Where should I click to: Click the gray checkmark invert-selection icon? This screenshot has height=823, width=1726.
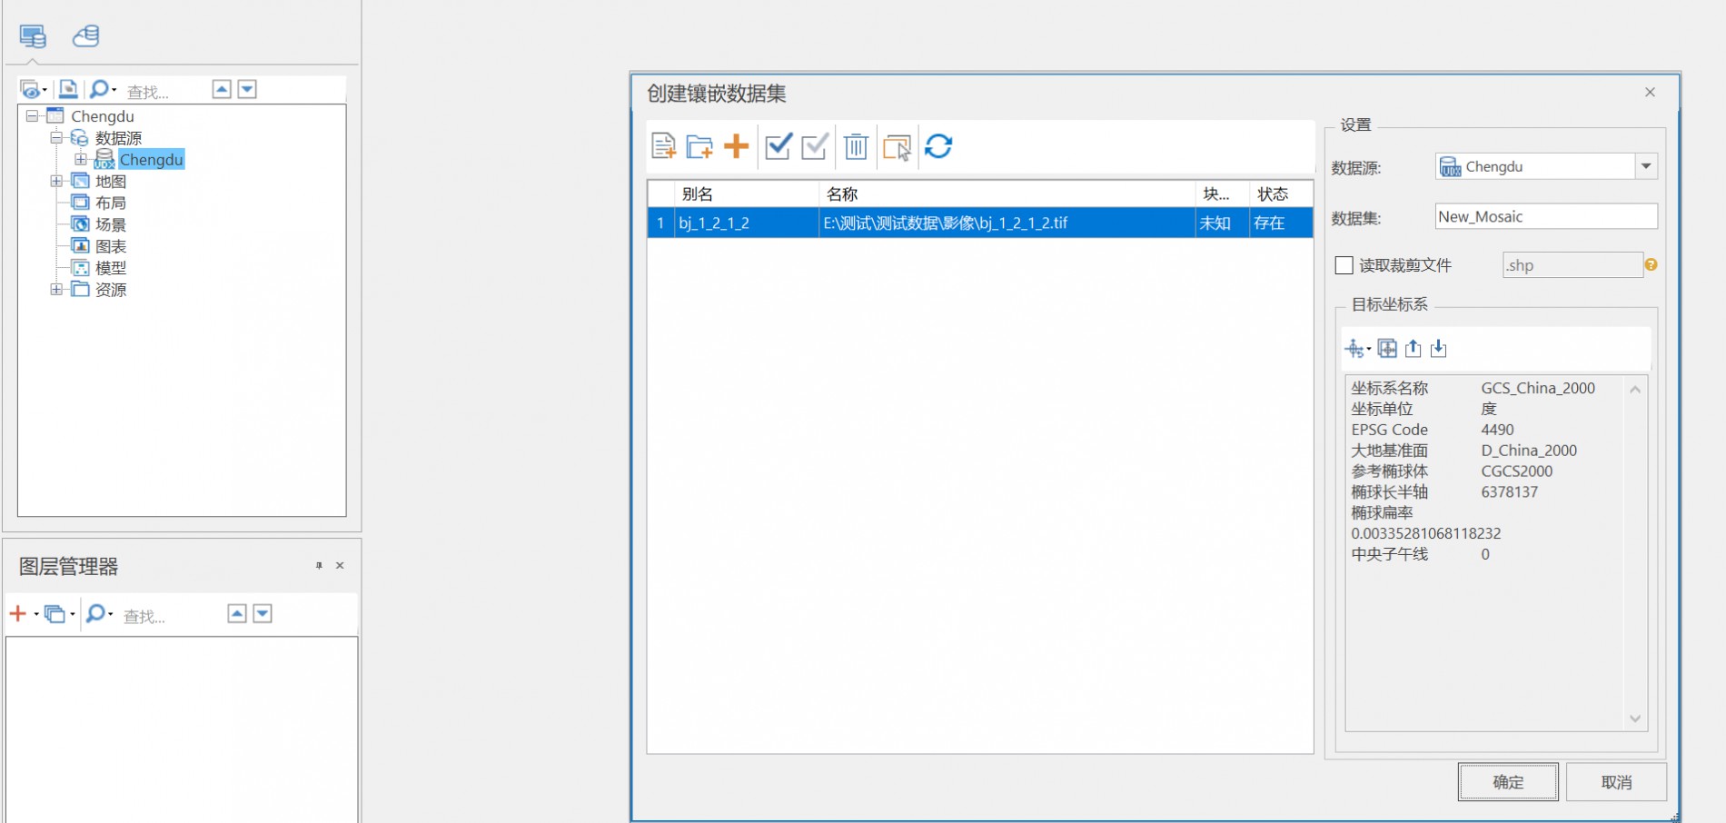(815, 146)
